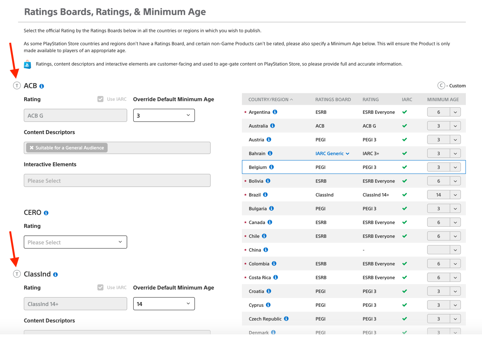Image resolution: width=482 pixels, height=343 pixels.
Task: Open the info icon beside Costa Rica
Action: point(276,277)
